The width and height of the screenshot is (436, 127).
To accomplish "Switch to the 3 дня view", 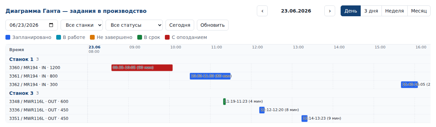I will click(371, 11).
